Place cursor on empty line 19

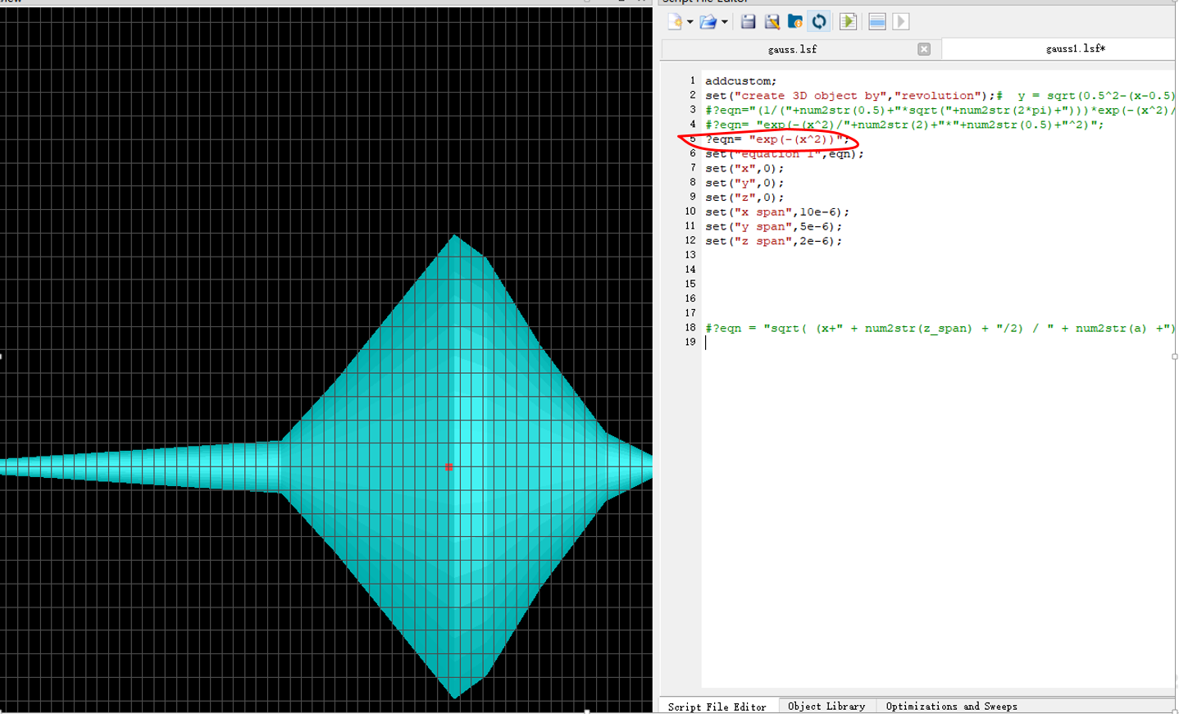pyautogui.click(x=820, y=343)
